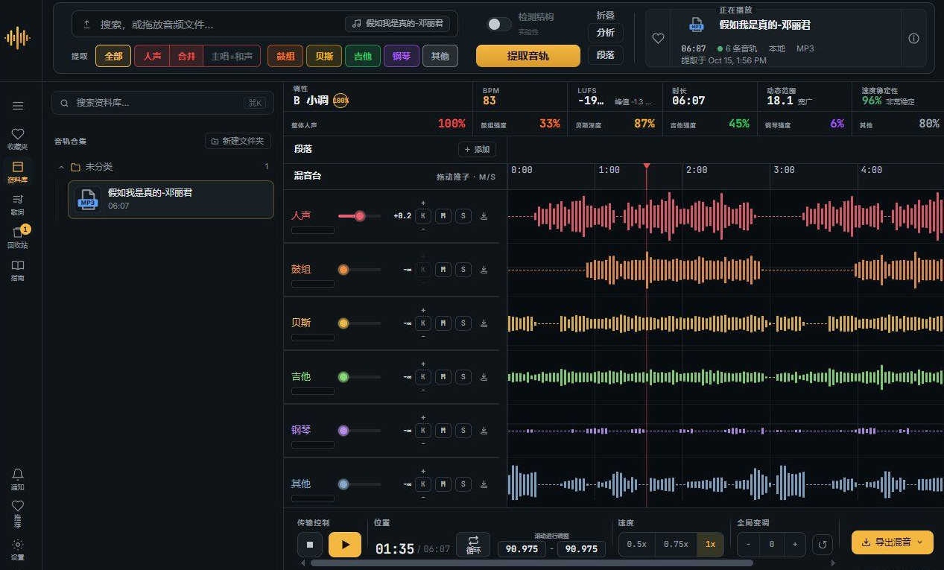
Task: Start playback with the play button
Action: 345,545
